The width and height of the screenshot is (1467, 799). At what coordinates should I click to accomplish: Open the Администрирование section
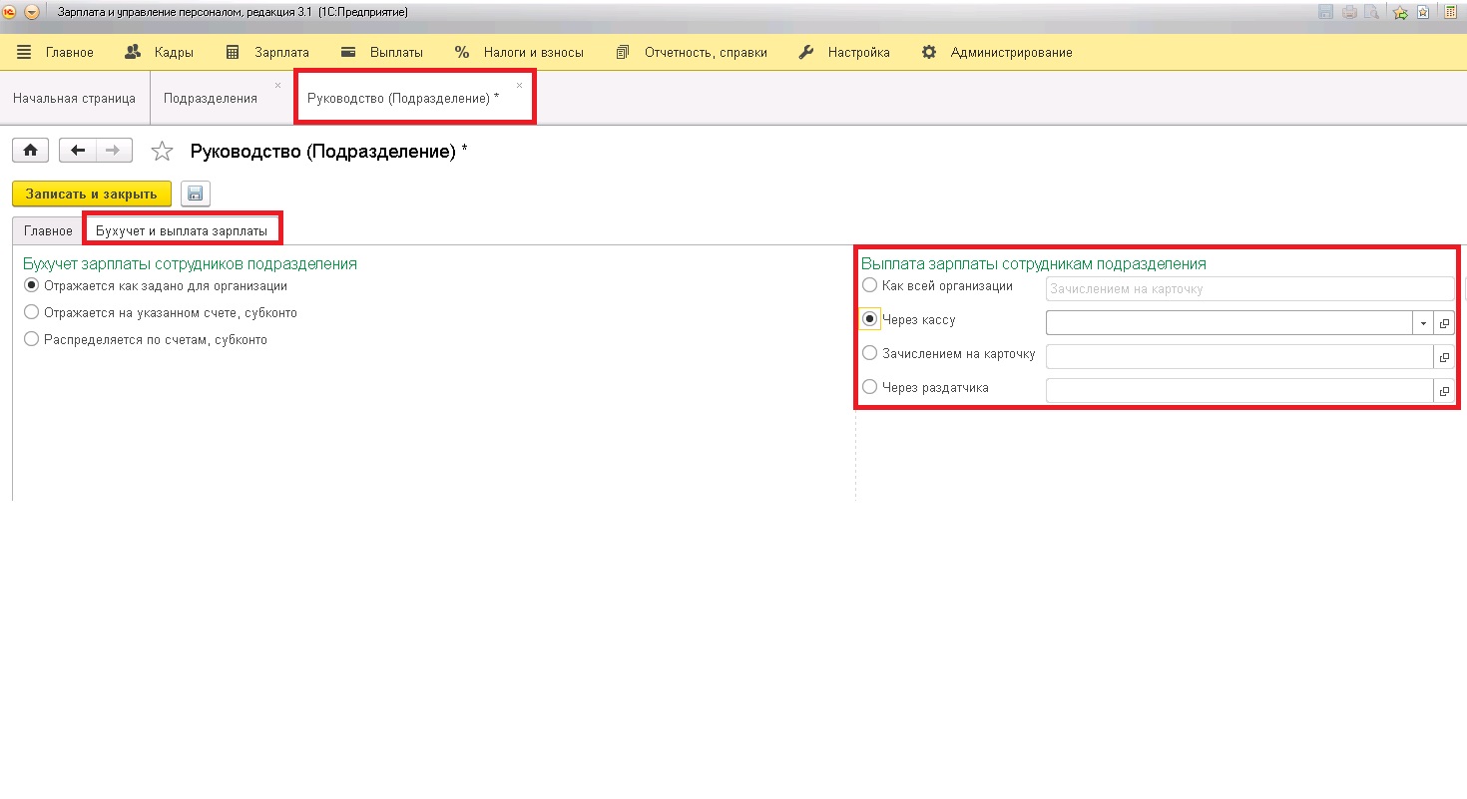997,52
